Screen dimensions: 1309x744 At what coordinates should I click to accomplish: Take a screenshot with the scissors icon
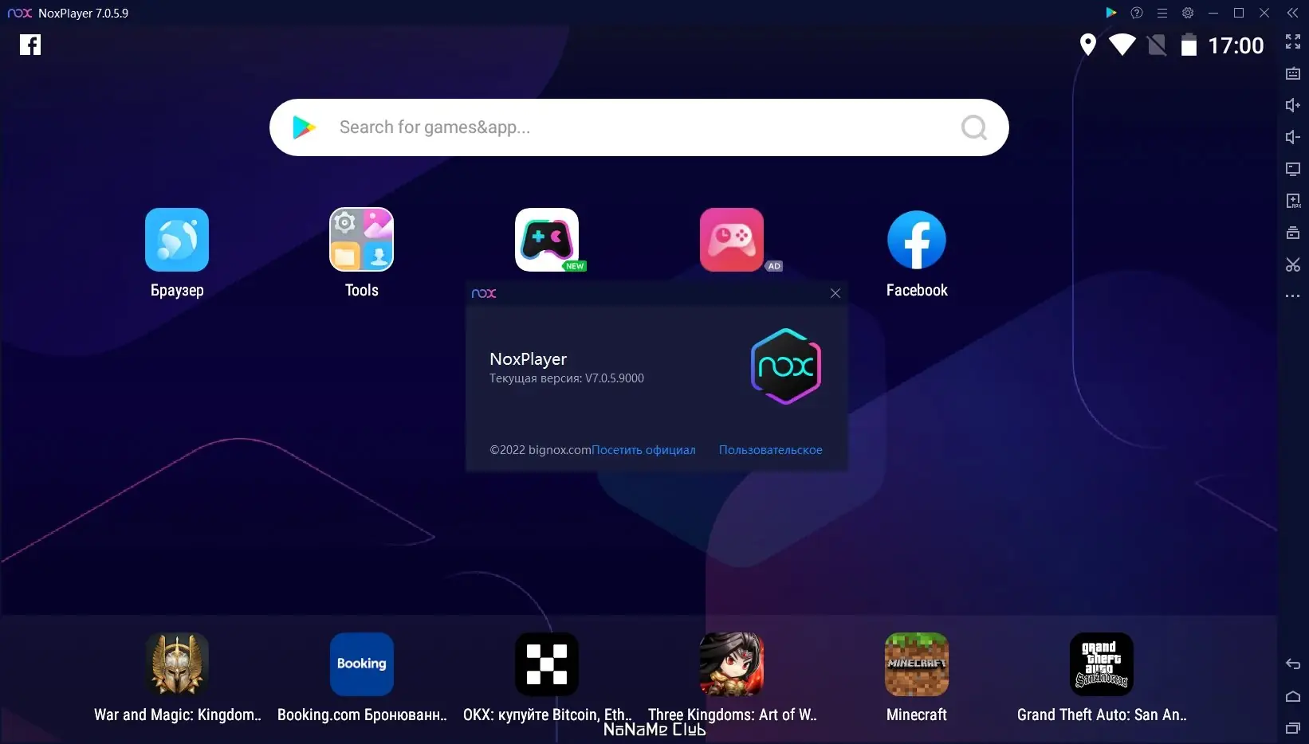[x=1293, y=264]
